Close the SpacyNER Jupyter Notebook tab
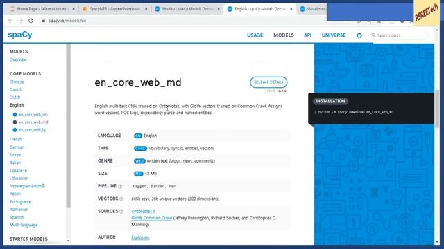Screen dimensions: 444x249 point(146,9)
